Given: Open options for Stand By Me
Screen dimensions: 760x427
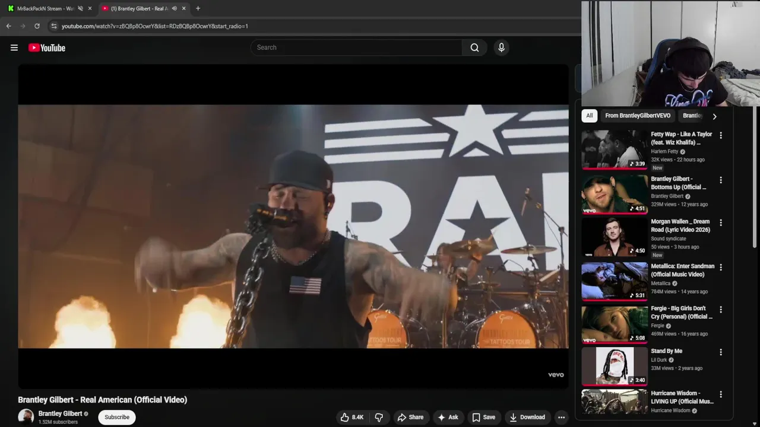Looking at the screenshot, I should [721, 352].
